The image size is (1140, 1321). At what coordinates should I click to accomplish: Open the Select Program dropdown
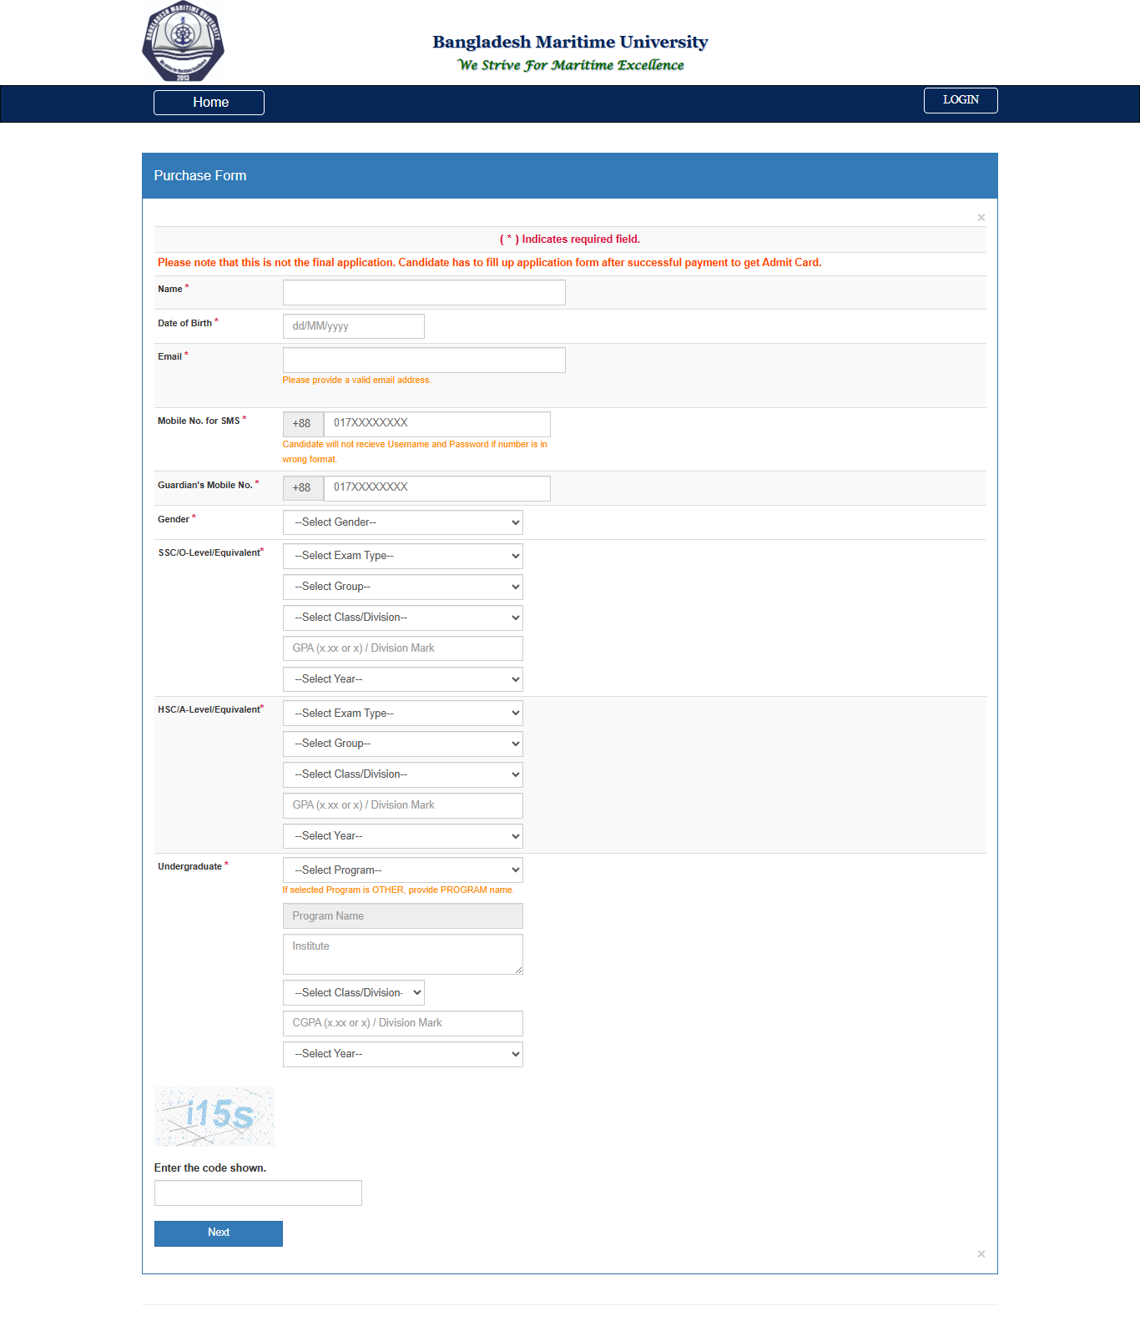coord(402,870)
